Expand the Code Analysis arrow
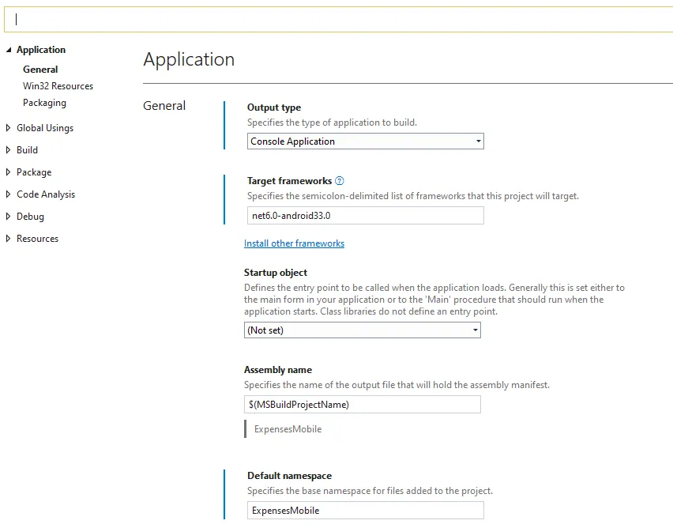Screen dimensions: 673x528 [9, 194]
